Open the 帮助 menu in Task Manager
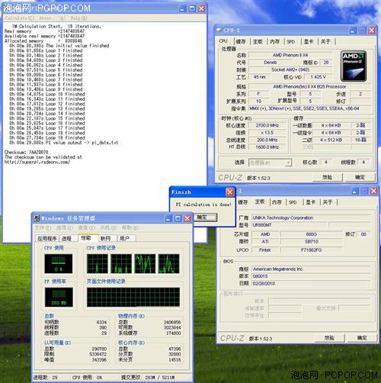 coord(130,227)
